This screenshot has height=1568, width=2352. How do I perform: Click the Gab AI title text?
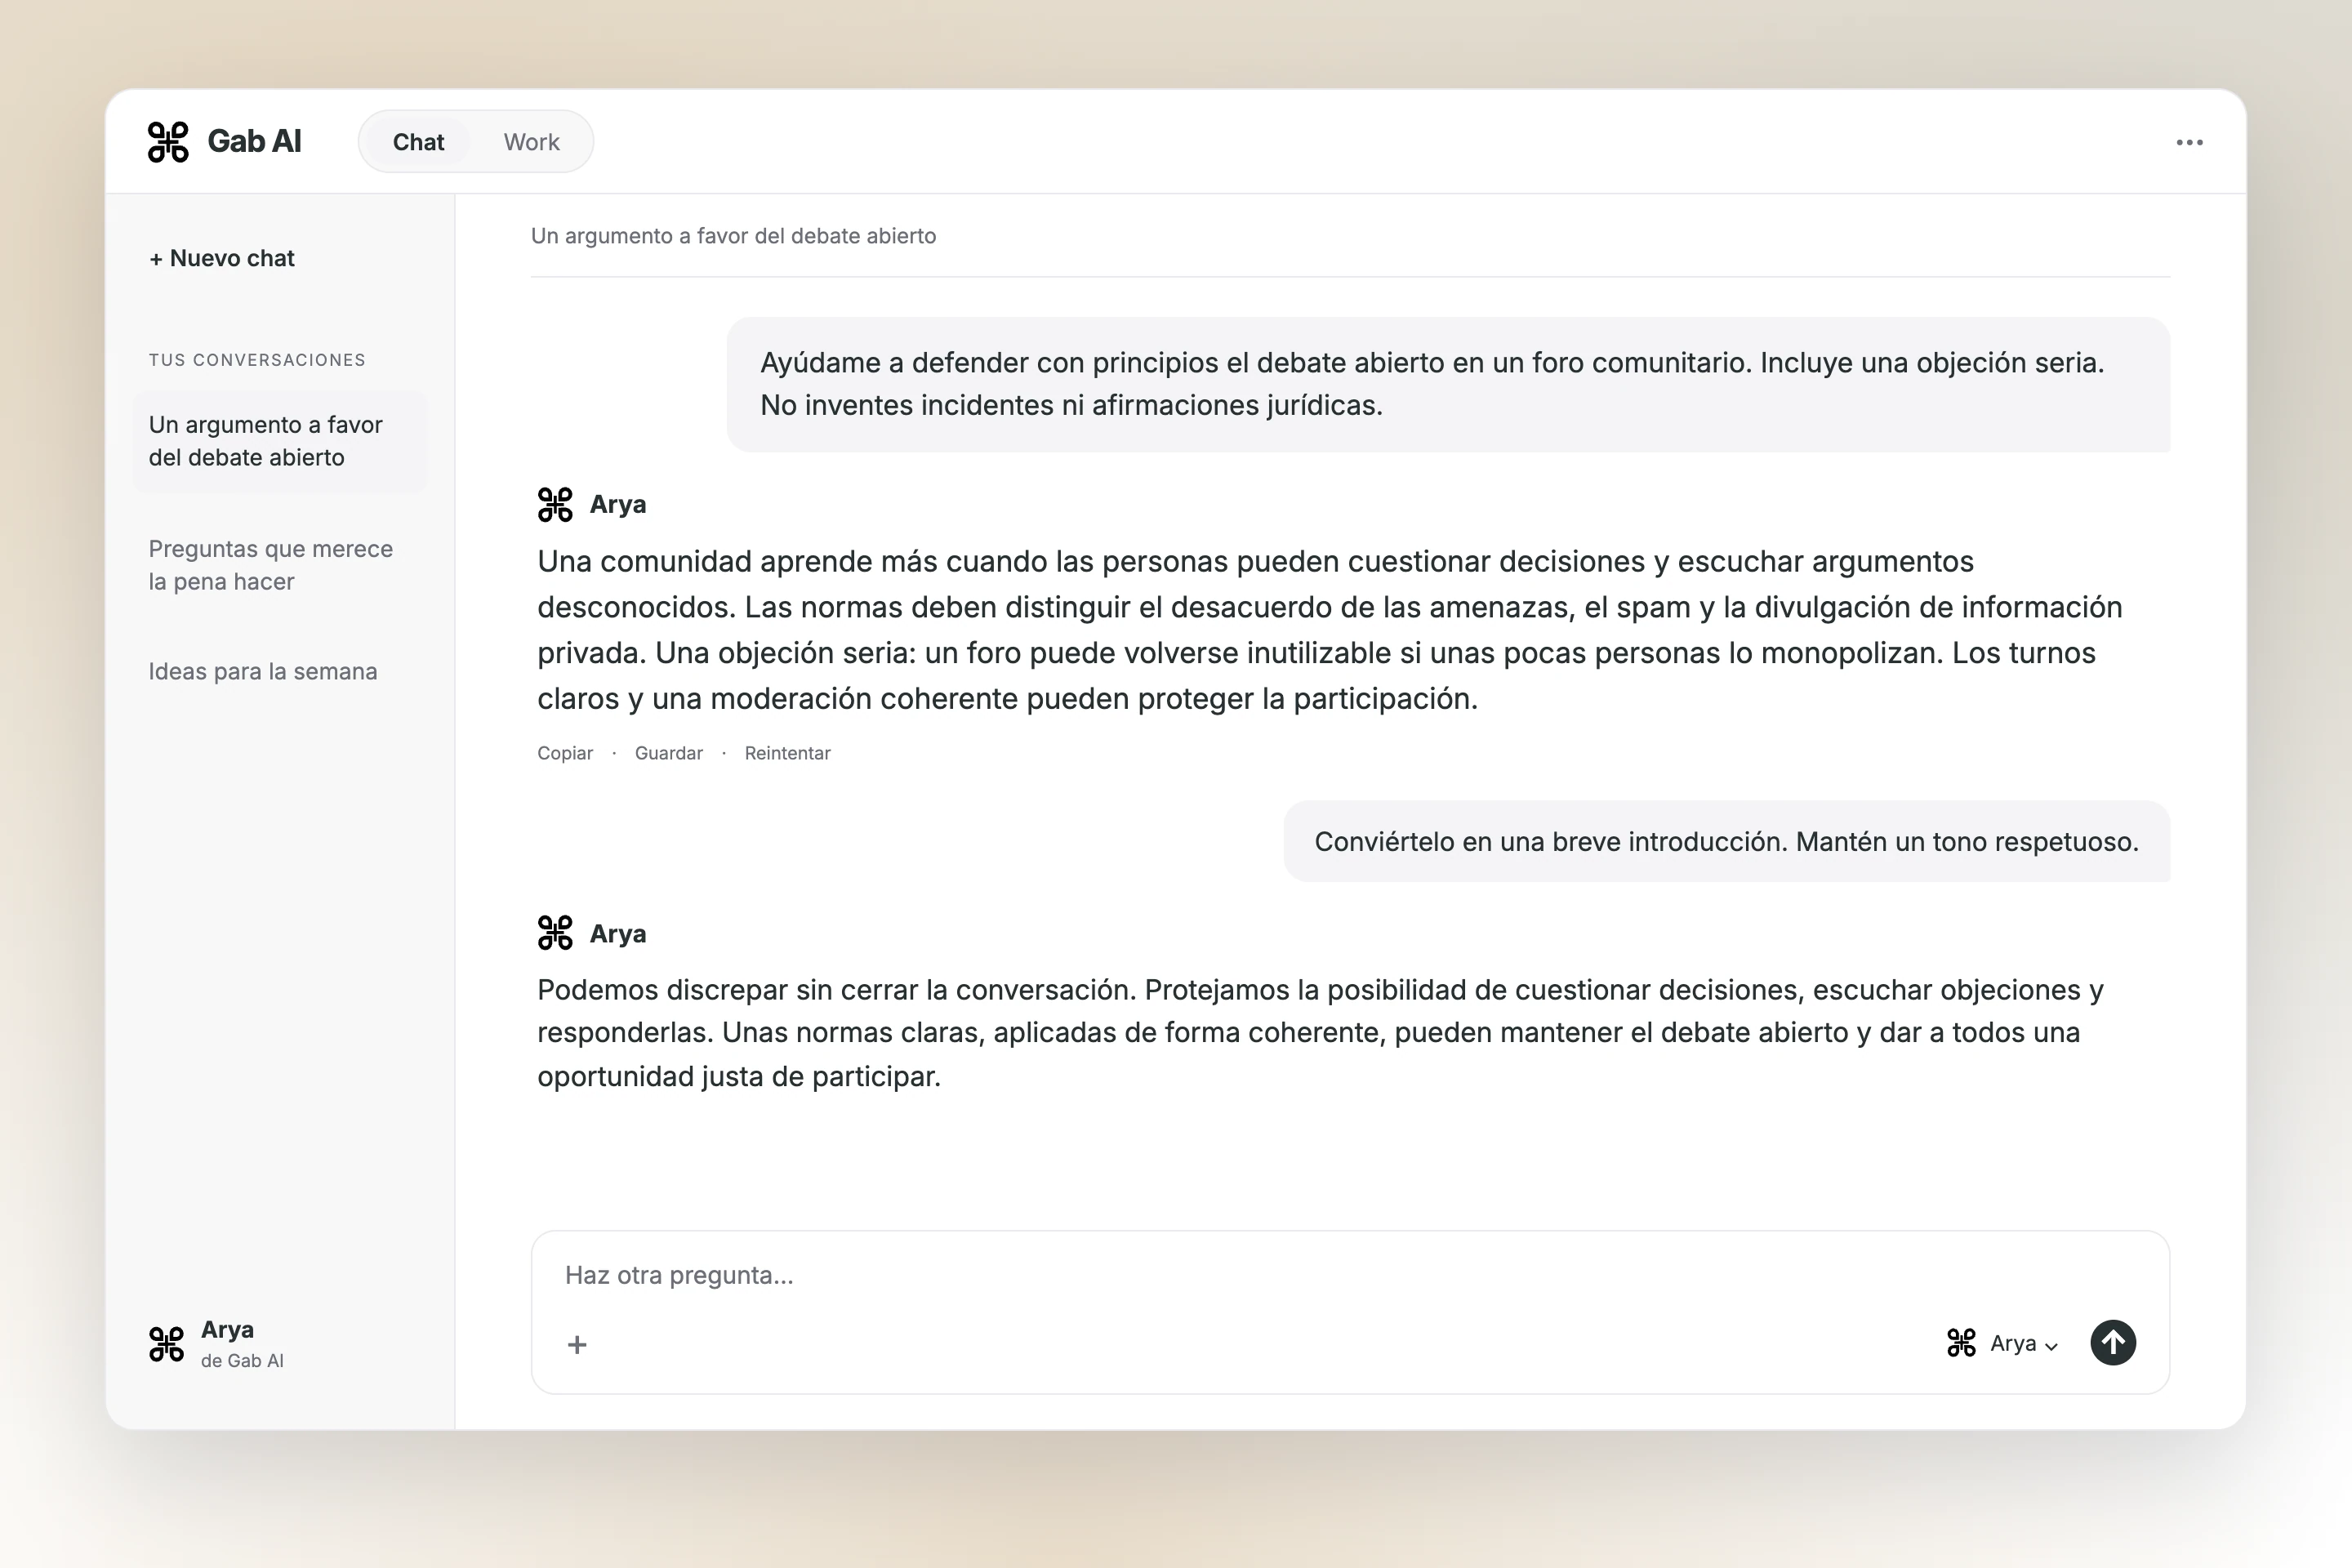(x=254, y=142)
